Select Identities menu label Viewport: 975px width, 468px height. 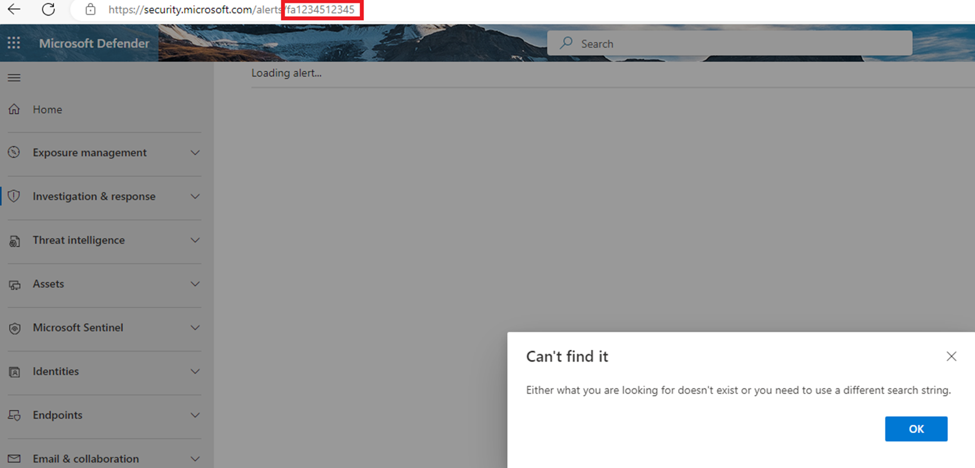(x=56, y=371)
